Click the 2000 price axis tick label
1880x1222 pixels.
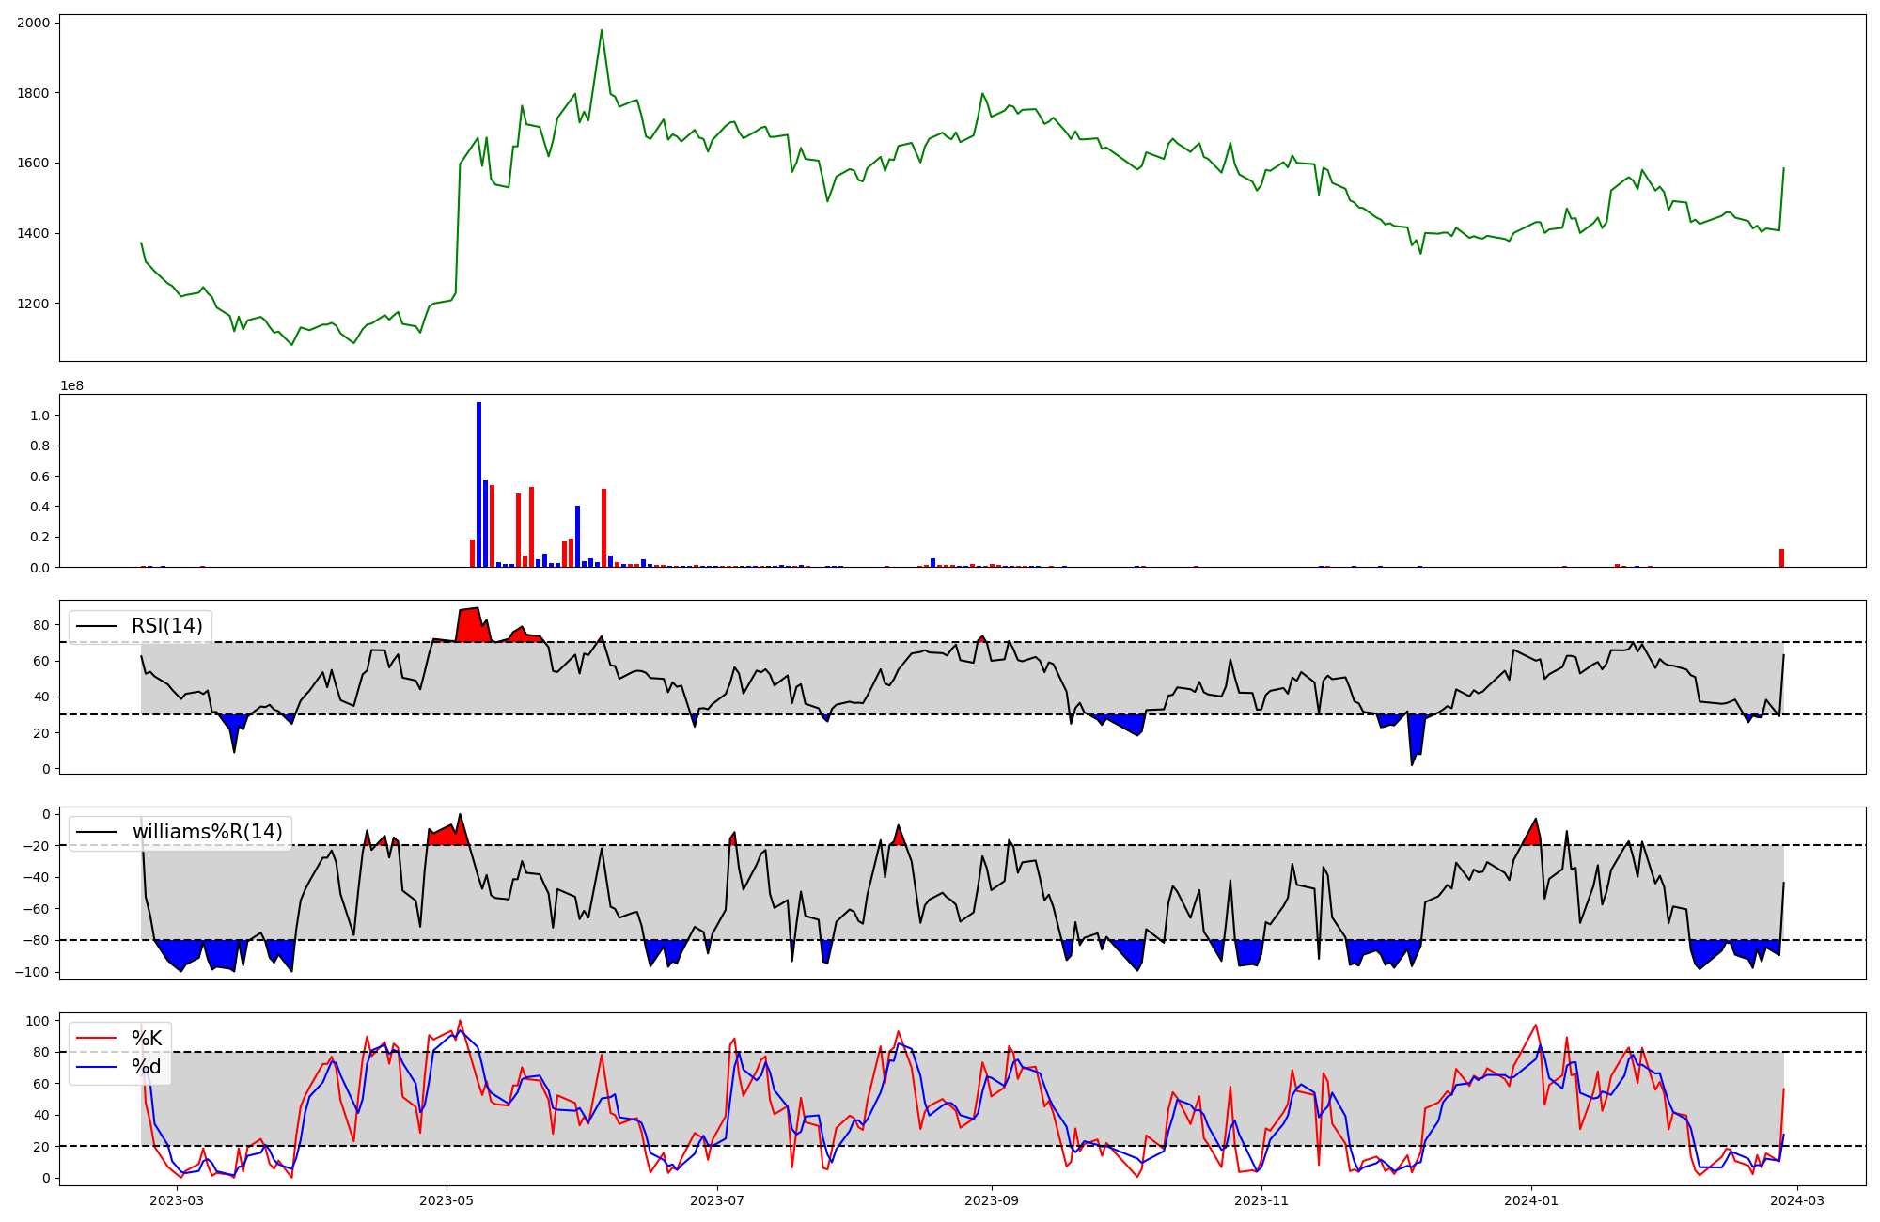point(33,23)
